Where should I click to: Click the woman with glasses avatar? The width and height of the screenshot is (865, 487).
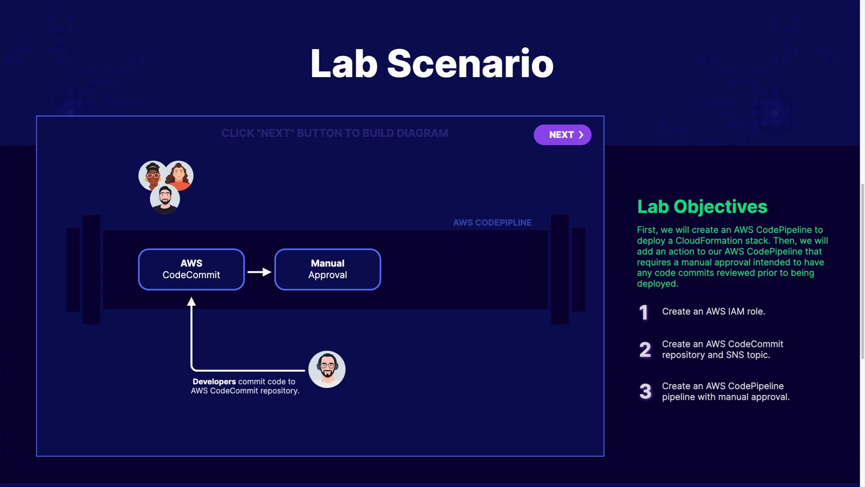tap(151, 175)
